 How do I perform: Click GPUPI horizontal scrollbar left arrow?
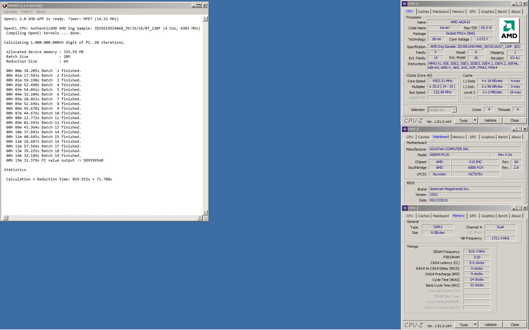coord(6,218)
